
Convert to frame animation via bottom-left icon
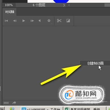6,103
